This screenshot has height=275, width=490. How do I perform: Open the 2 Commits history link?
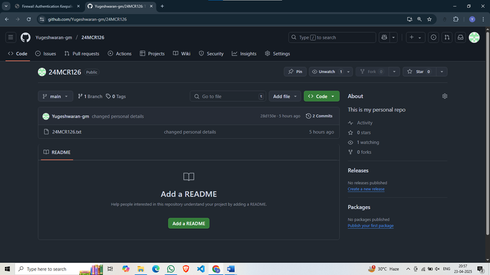tap(319, 116)
